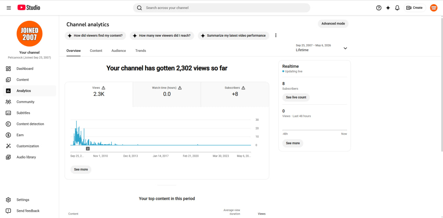
Task: Click the warning triangle next to Watch time
Action: pos(180,88)
